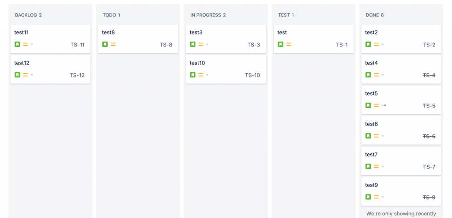Screen dimensions: 452x218
Task: Open the struck-through TS-4 issue key
Action: tap(429, 75)
